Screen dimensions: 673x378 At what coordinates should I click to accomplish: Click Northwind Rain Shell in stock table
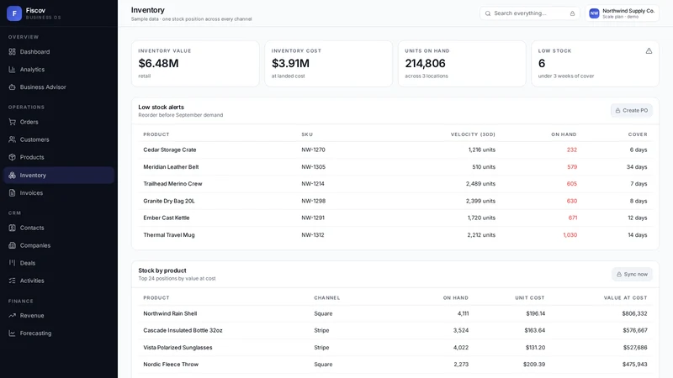(170, 313)
